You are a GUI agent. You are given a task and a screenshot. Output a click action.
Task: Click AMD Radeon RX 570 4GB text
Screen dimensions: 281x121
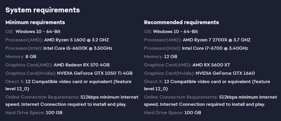(81, 65)
